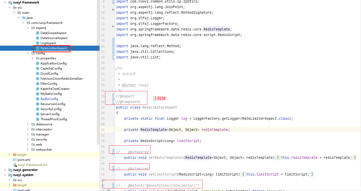The height and width of the screenshot is (191, 361).
Task: Click the package icon beside websocket
Action: (x=33, y=150)
